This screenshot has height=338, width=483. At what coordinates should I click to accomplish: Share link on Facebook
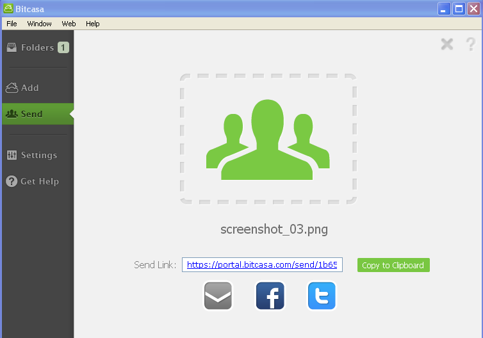tap(270, 296)
